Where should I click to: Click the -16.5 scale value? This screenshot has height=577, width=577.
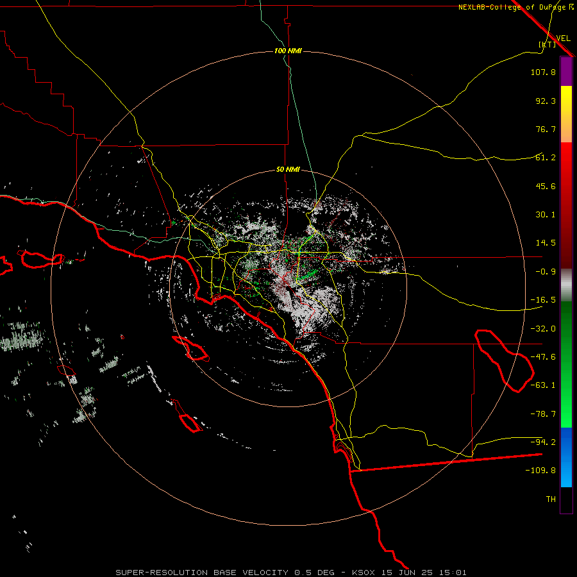pyautogui.click(x=543, y=300)
